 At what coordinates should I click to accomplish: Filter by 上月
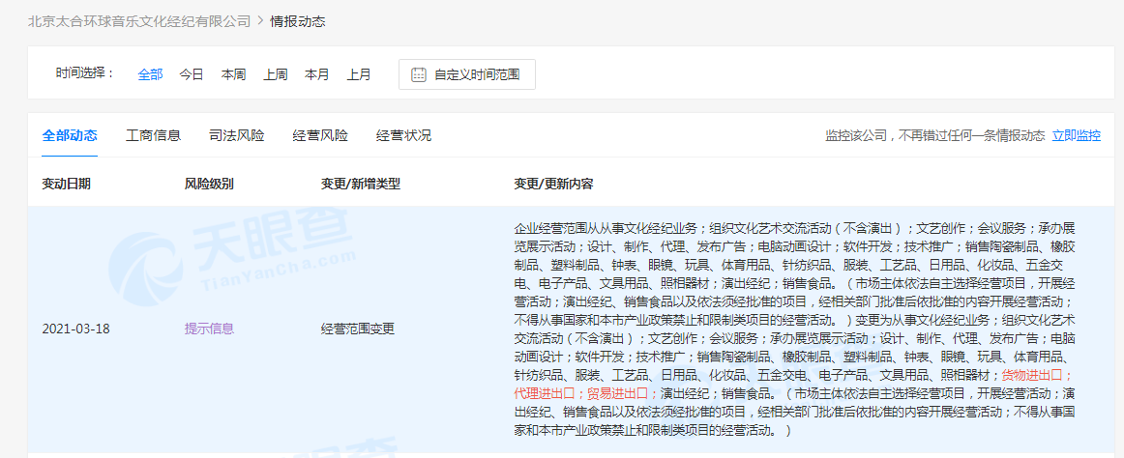(359, 74)
